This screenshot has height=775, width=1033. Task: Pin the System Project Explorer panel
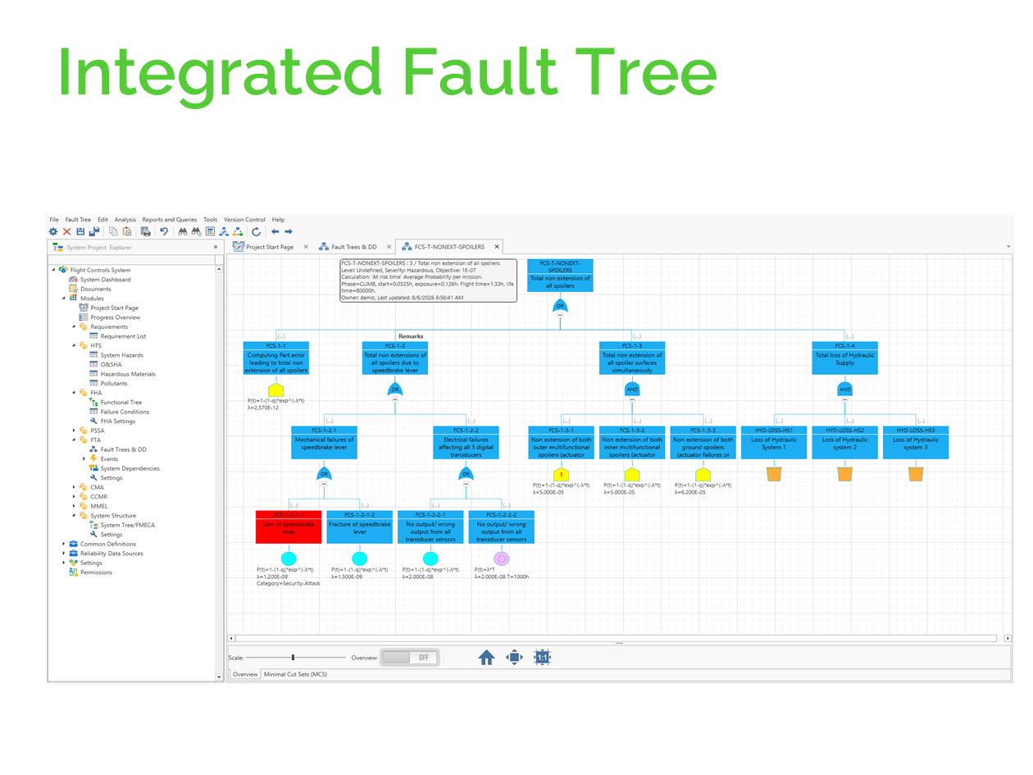(x=216, y=247)
